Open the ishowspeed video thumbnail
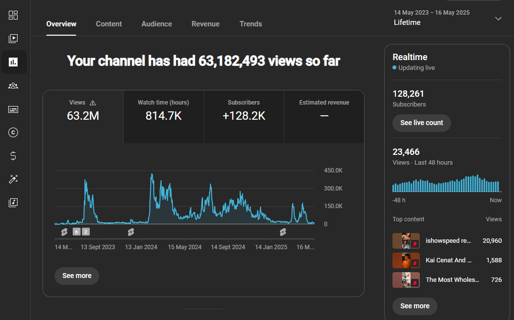Screen dimensions: 514x320 (406, 241)
